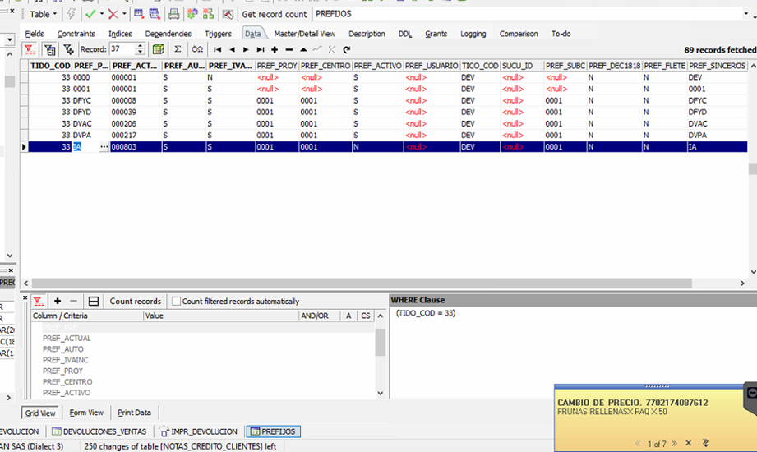This screenshot has height=452, width=757.
Task: Jump to last record
Action: click(261, 49)
